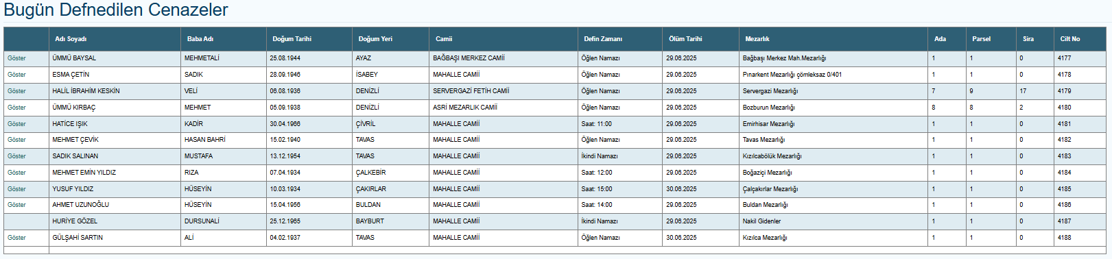Click the Bugün Defnedilen Cenazeler heading

(x=116, y=10)
